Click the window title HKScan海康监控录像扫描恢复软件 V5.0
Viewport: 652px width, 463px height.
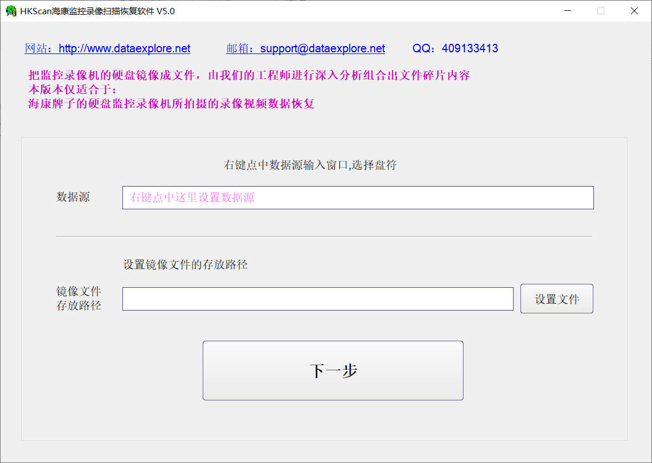click(x=97, y=11)
